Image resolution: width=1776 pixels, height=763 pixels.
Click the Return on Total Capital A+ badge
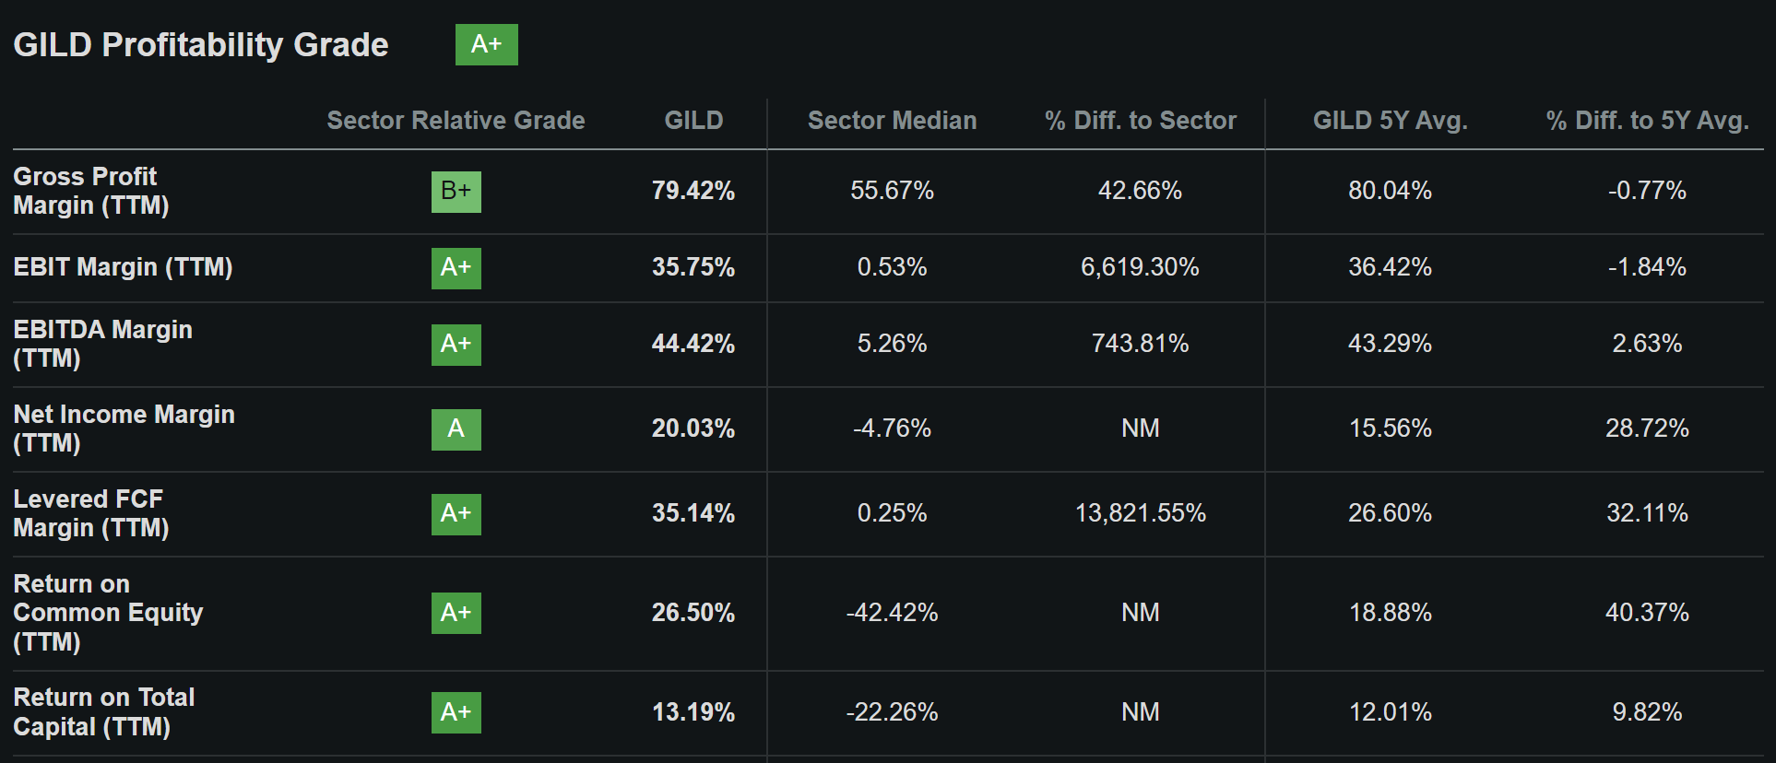point(456,712)
